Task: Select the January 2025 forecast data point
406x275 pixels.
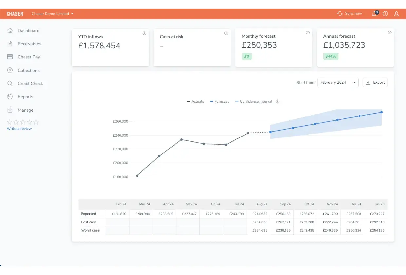Action: pyautogui.click(x=382, y=112)
